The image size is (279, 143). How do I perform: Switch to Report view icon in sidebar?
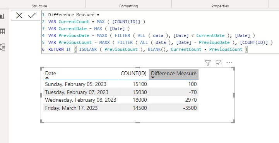pyautogui.click(x=2, y=17)
